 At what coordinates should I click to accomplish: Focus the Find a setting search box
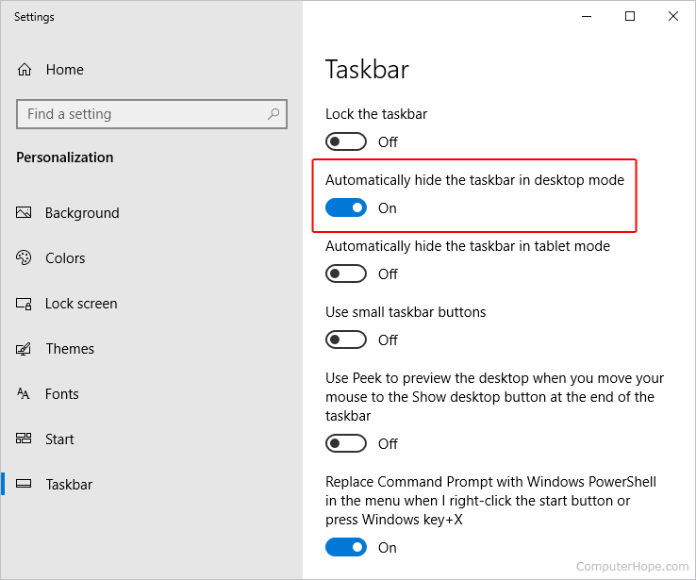pyautogui.click(x=152, y=114)
